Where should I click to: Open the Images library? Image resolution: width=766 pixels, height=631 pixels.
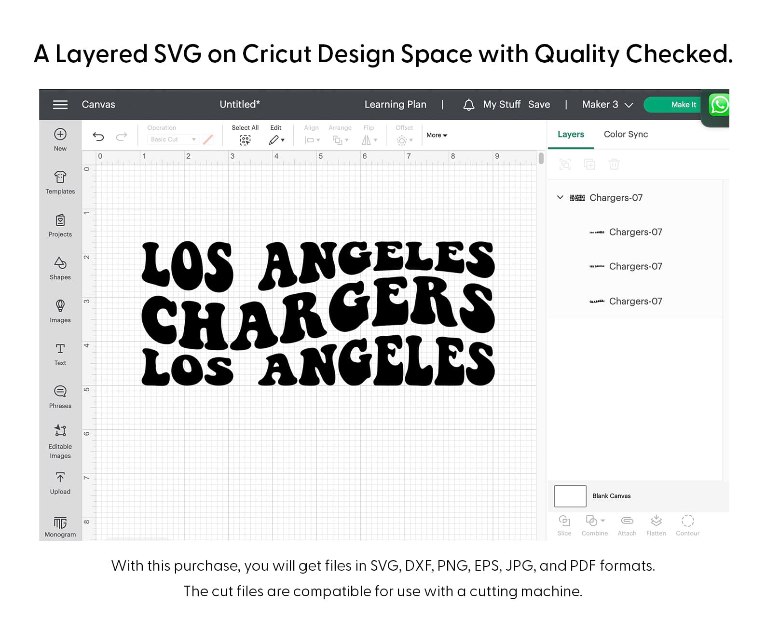coord(60,311)
